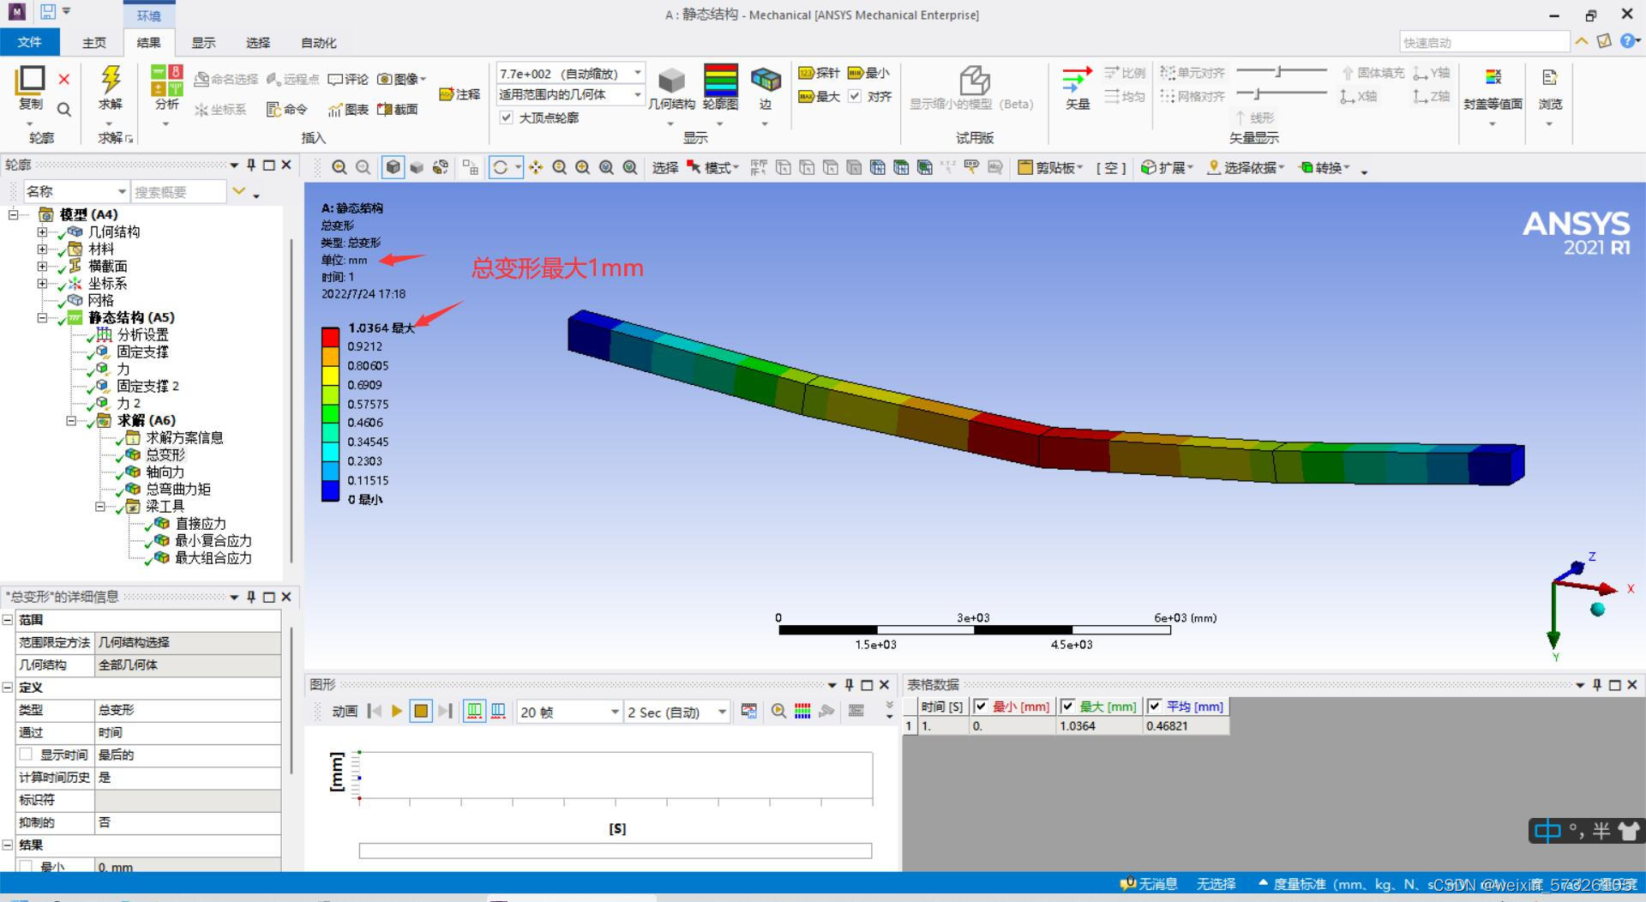The width and height of the screenshot is (1646, 902).
Task: Open the 文件 file menu
Action: [x=29, y=43]
